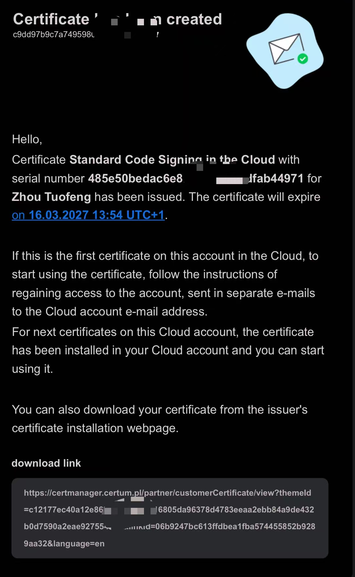The image size is (355, 577).
Task: Select the 'Standard Code Signing' bold text
Action: point(136,160)
